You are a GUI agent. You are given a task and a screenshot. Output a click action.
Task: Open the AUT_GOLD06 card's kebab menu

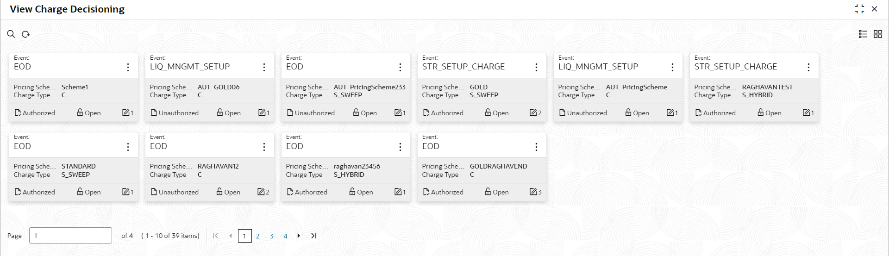(x=264, y=67)
